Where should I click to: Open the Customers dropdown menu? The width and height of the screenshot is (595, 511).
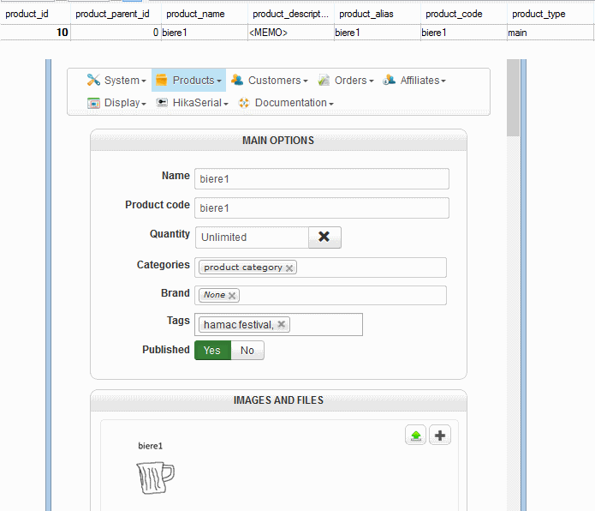point(270,80)
